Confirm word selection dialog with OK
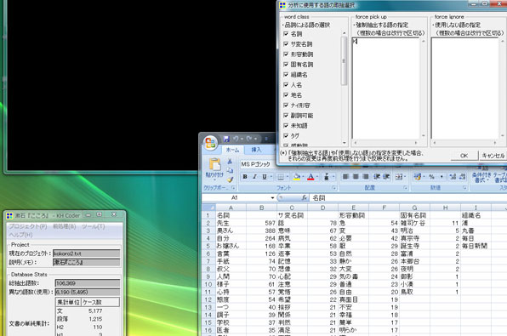The image size is (507, 336). click(464, 156)
